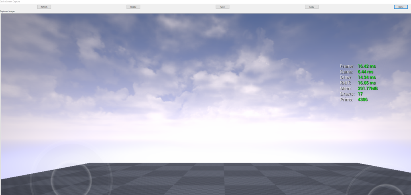
Task: Click the 'Captured image:' label
Action: click(8, 11)
